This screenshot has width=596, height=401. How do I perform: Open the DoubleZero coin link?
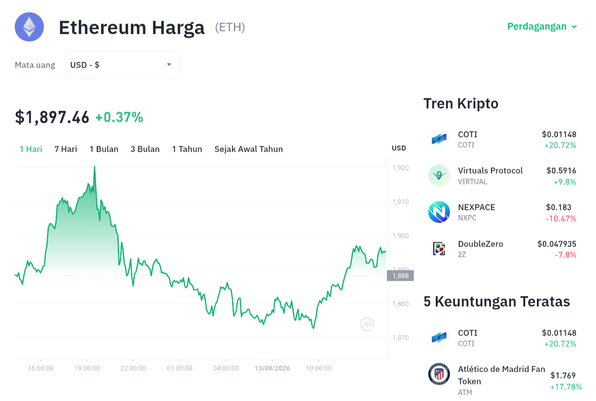click(503, 249)
